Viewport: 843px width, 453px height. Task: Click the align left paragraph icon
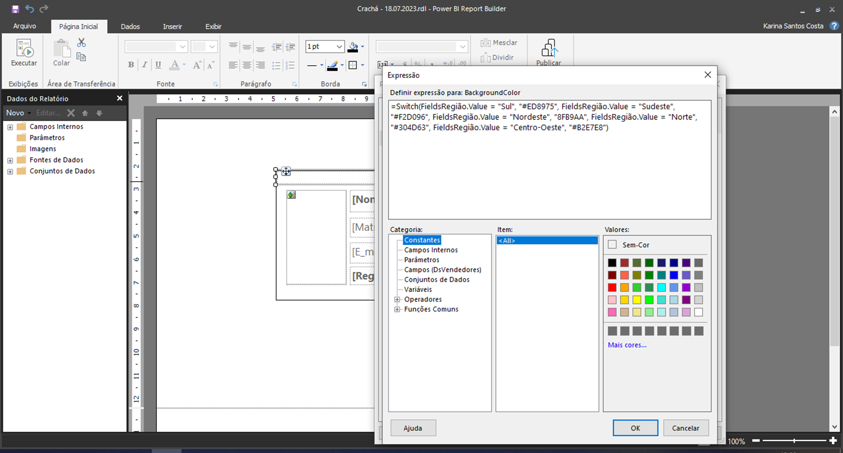(233, 65)
